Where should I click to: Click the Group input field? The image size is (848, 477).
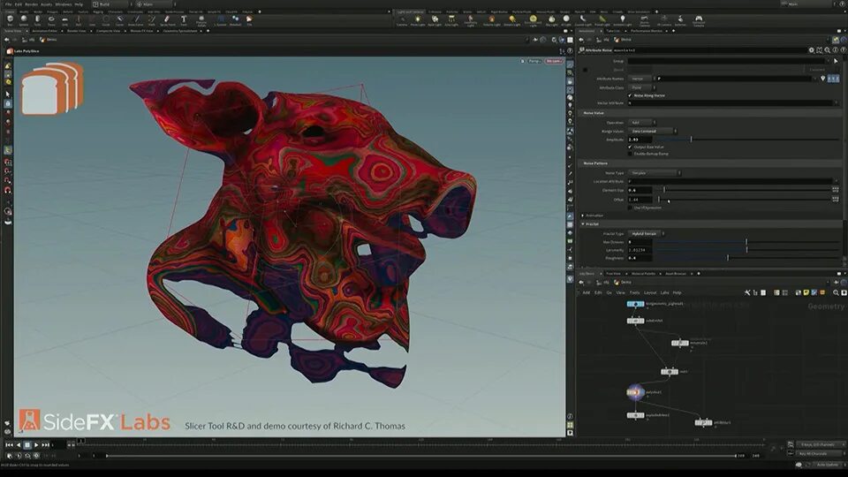click(727, 61)
